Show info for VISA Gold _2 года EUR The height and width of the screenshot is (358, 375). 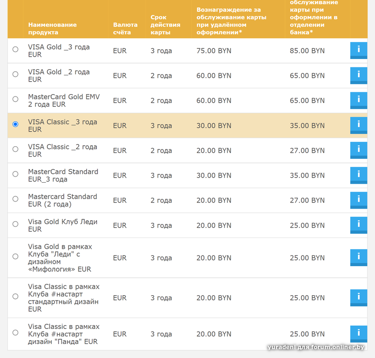pos(359,75)
